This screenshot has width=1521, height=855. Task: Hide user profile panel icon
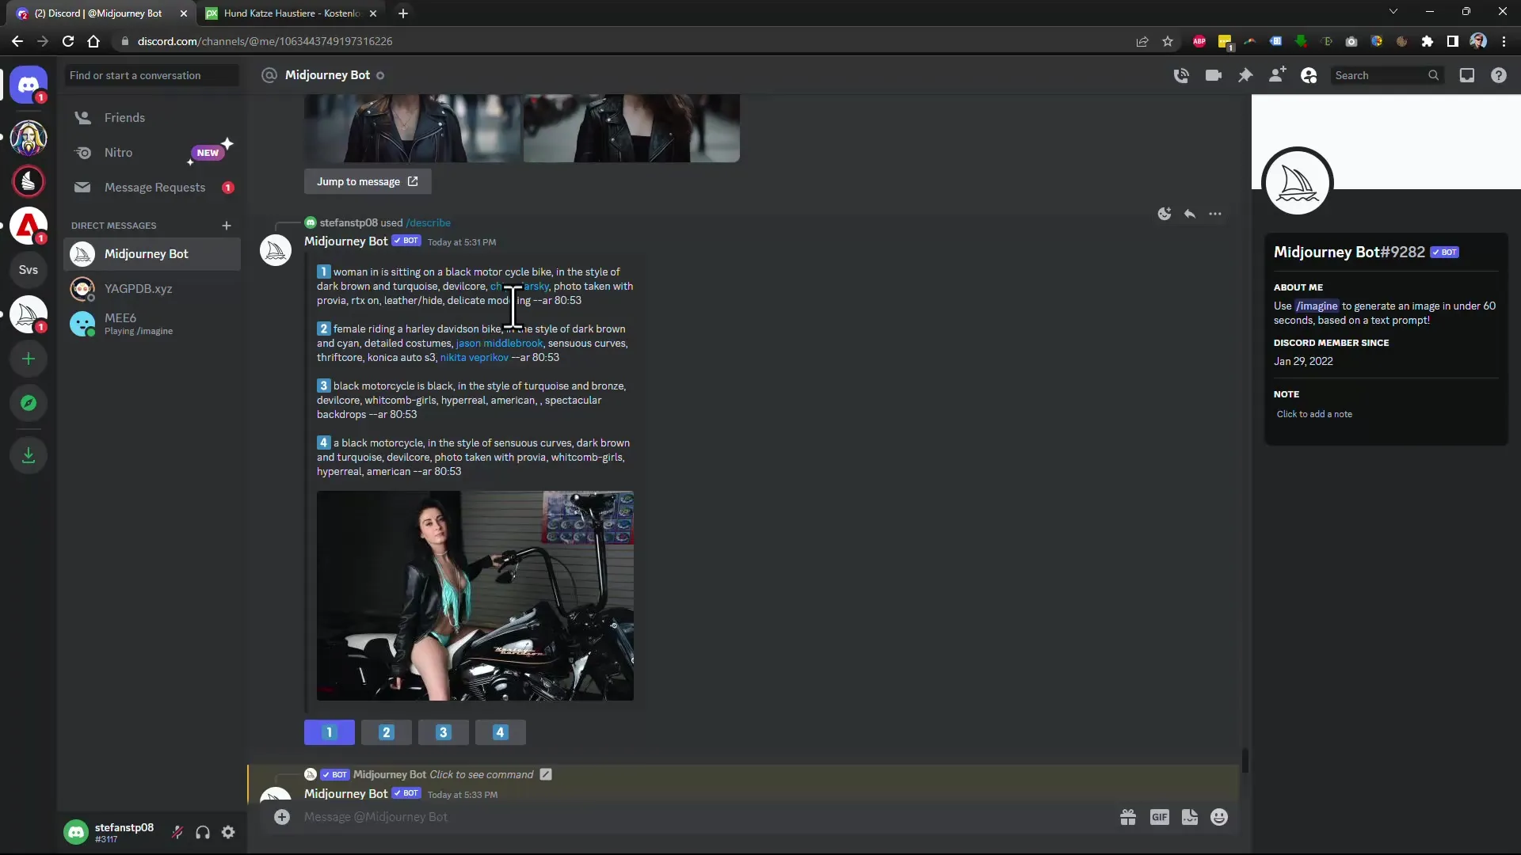point(1309,75)
